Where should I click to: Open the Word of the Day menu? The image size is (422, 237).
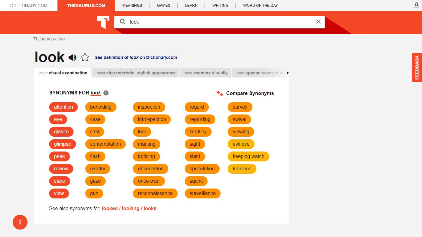pos(260,6)
